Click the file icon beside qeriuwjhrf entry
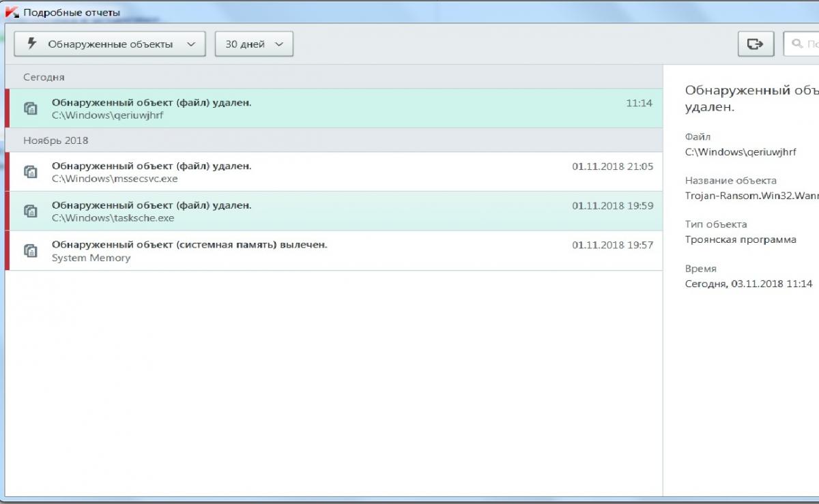This screenshot has width=819, height=504. pyautogui.click(x=30, y=108)
